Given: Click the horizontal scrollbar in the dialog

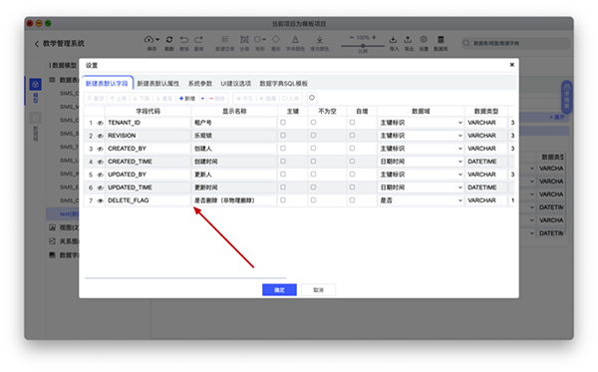Looking at the screenshot, I should coord(185,278).
